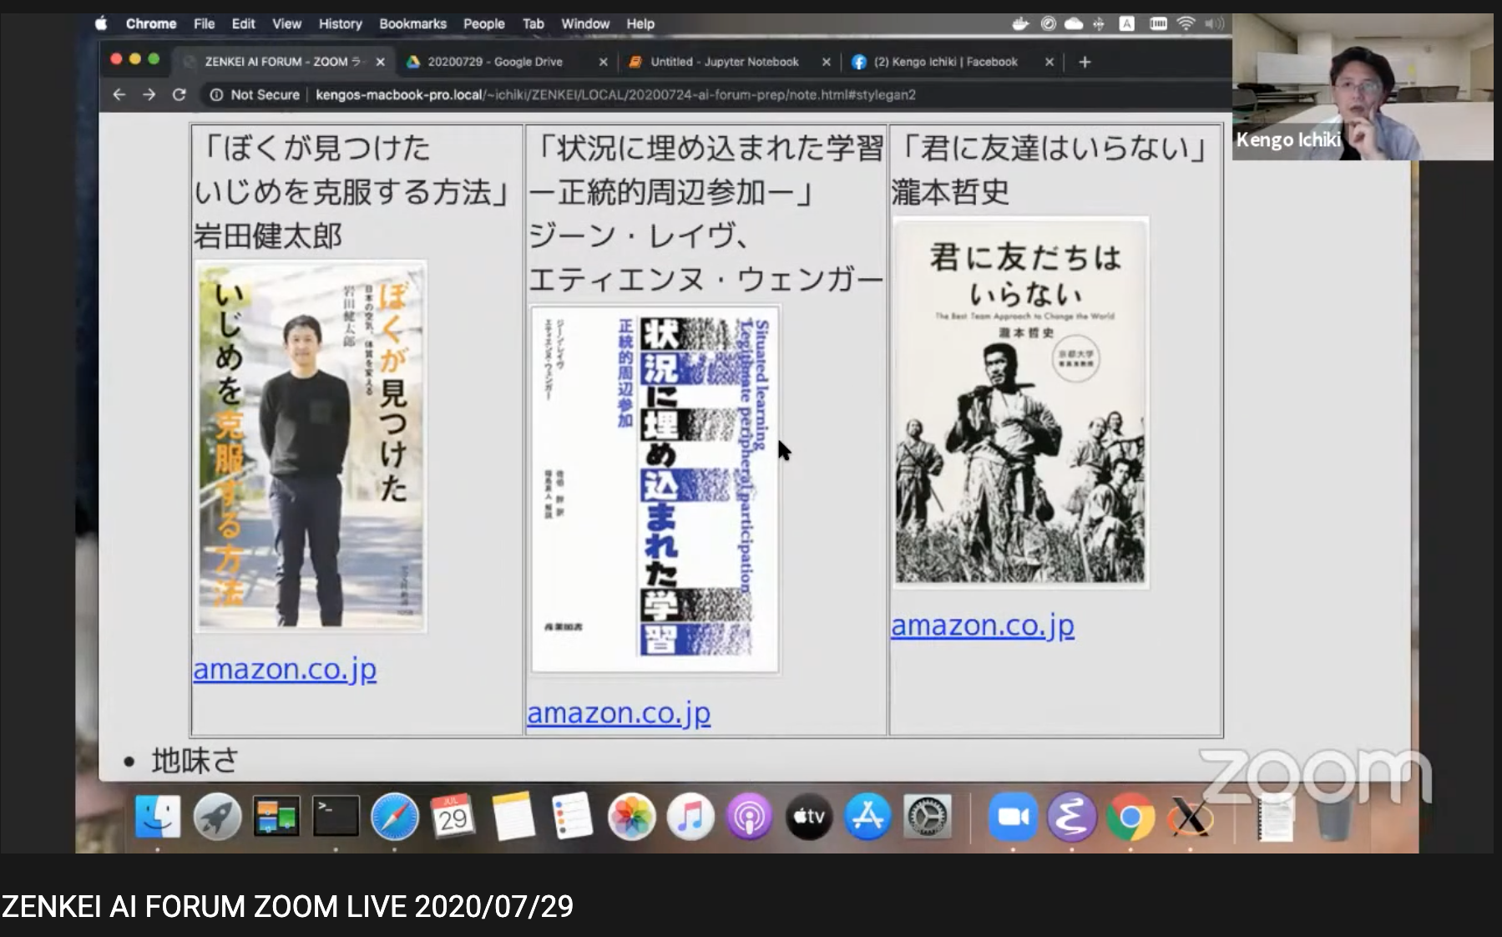
Task: Open amazon.co.jp link under 君に友だちはいらない book
Action: [x=983, y=625]
